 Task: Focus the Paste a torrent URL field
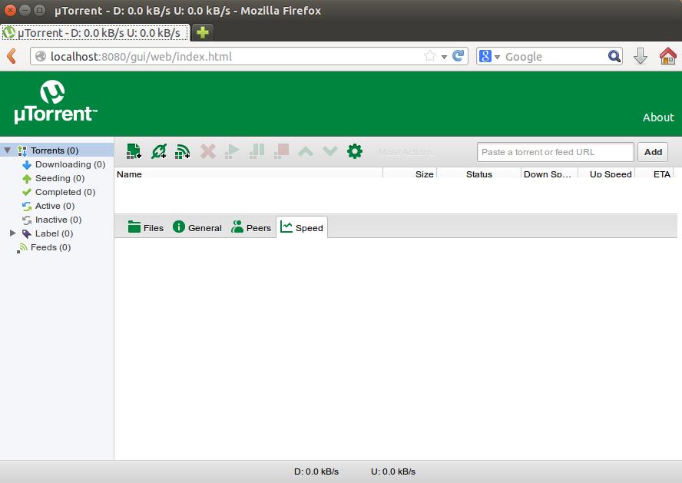(x=555, y=152)
